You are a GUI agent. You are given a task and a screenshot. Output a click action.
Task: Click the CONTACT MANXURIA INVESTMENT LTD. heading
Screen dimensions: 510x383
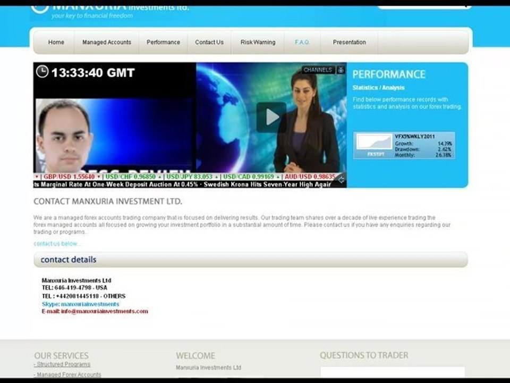coord(108,201)
